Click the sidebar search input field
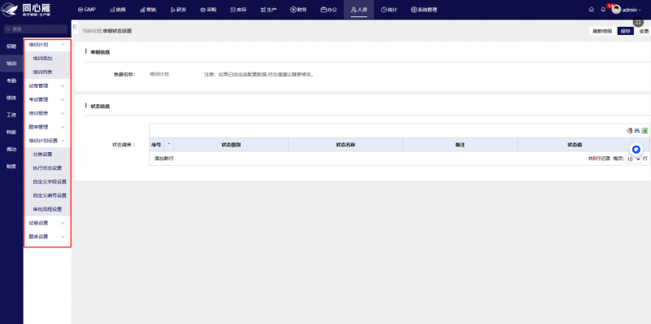Screen dimensions: 651x324 point(35,29)
